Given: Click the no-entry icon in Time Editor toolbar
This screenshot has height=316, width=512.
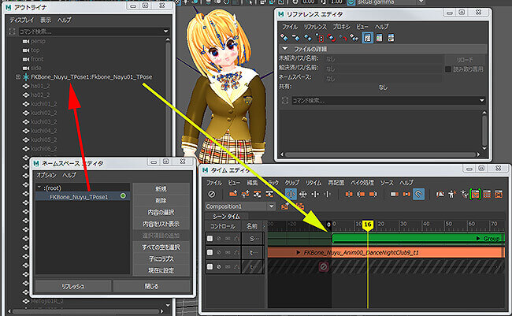Looking at the screenshot, I should 211,194.
